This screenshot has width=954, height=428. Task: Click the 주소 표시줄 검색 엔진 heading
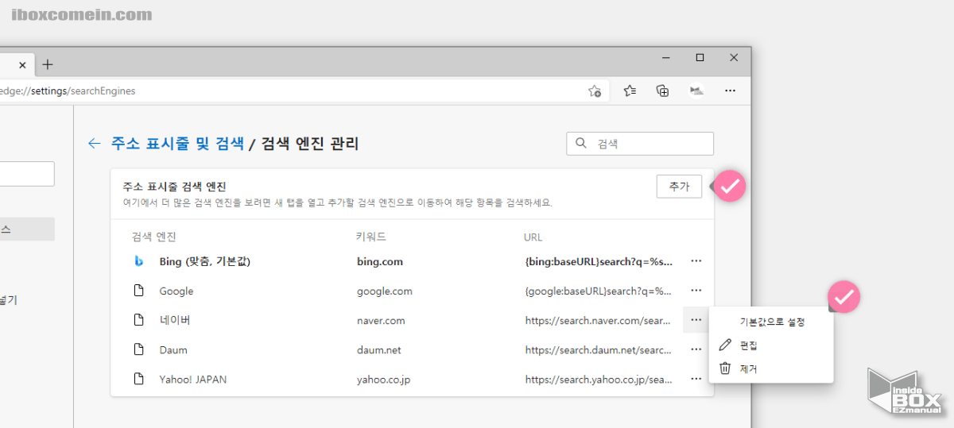pos(174,187)
